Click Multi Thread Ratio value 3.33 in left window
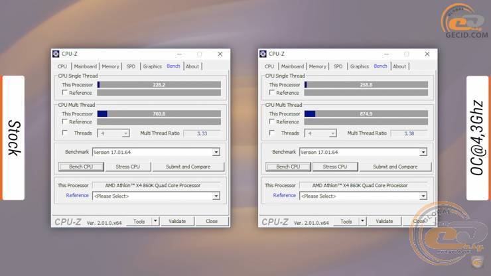The image size is (491, 276). click(x=202, y=133)
